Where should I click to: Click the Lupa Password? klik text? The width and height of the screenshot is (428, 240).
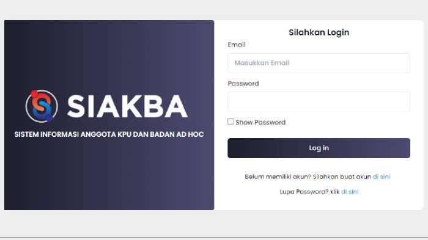[309, 192]
